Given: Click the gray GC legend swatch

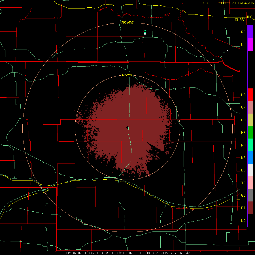Looking at the screenshot, I should tap(250, 195).
